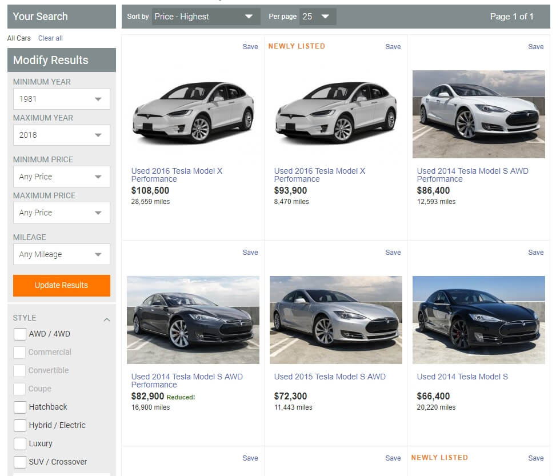Enable the Hybrid / Electric filter checkbox
This screenshot has width=560, height=476.
point(19,425)
